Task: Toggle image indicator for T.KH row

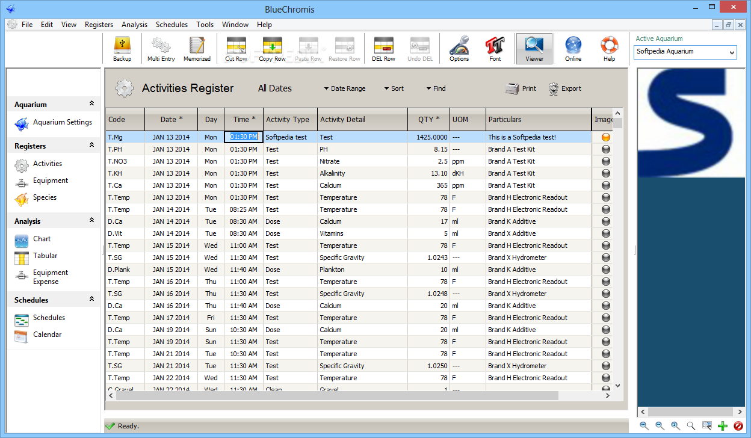Action: coord(605,173)
